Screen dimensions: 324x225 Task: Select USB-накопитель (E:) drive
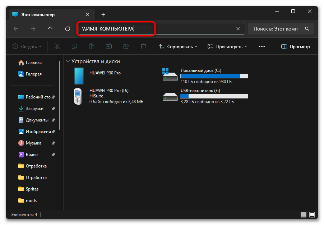click(x=205, y=96)
